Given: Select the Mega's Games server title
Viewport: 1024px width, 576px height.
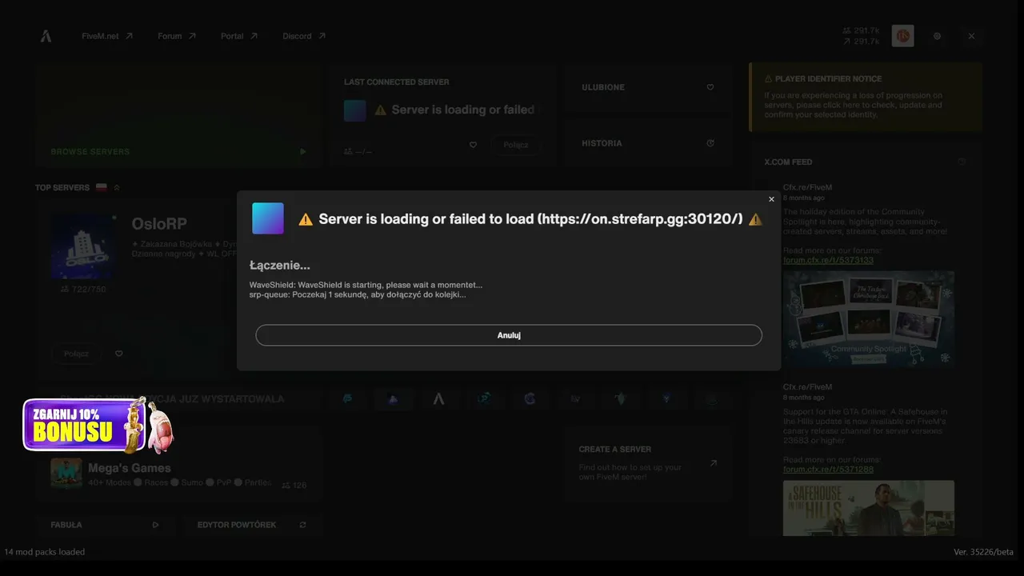Looking at the screenshot, I should click(x=130, y=468).
